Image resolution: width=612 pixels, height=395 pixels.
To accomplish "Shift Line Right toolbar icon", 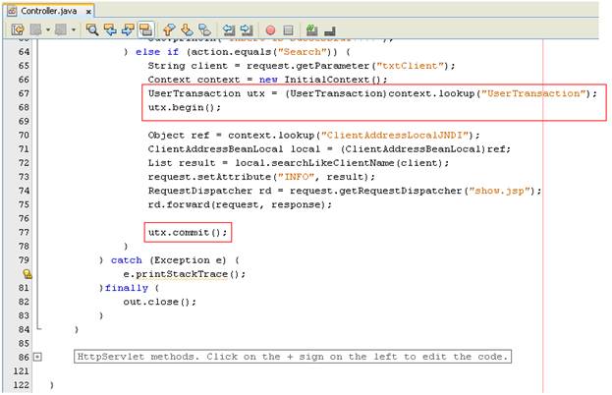I will point(247,29).
